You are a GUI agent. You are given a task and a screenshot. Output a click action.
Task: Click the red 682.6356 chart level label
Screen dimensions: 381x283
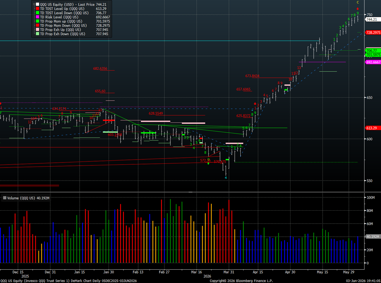tap(100, 69)
